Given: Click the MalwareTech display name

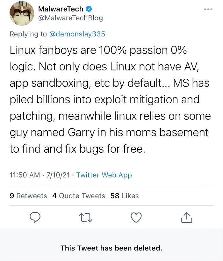Looking at the screenshot, I should click(x=61, y=9).
